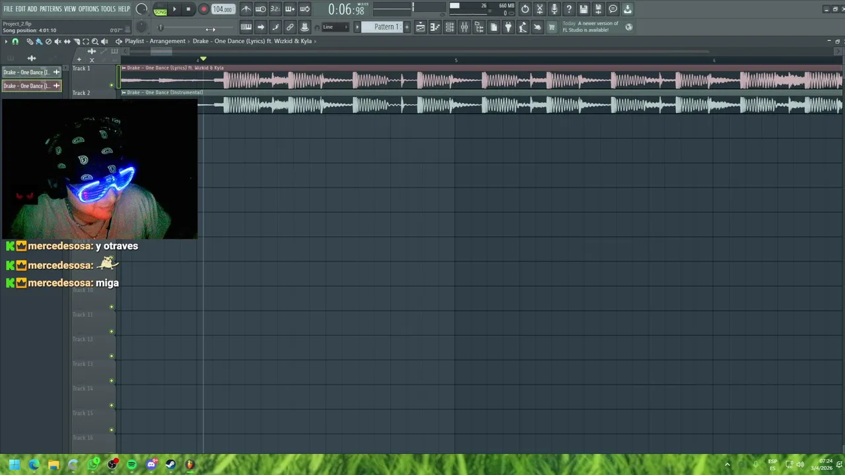Open the Browser tree icon
Image resolution: width=845 pixels, height=475 pixels.
tap(479, 27)
